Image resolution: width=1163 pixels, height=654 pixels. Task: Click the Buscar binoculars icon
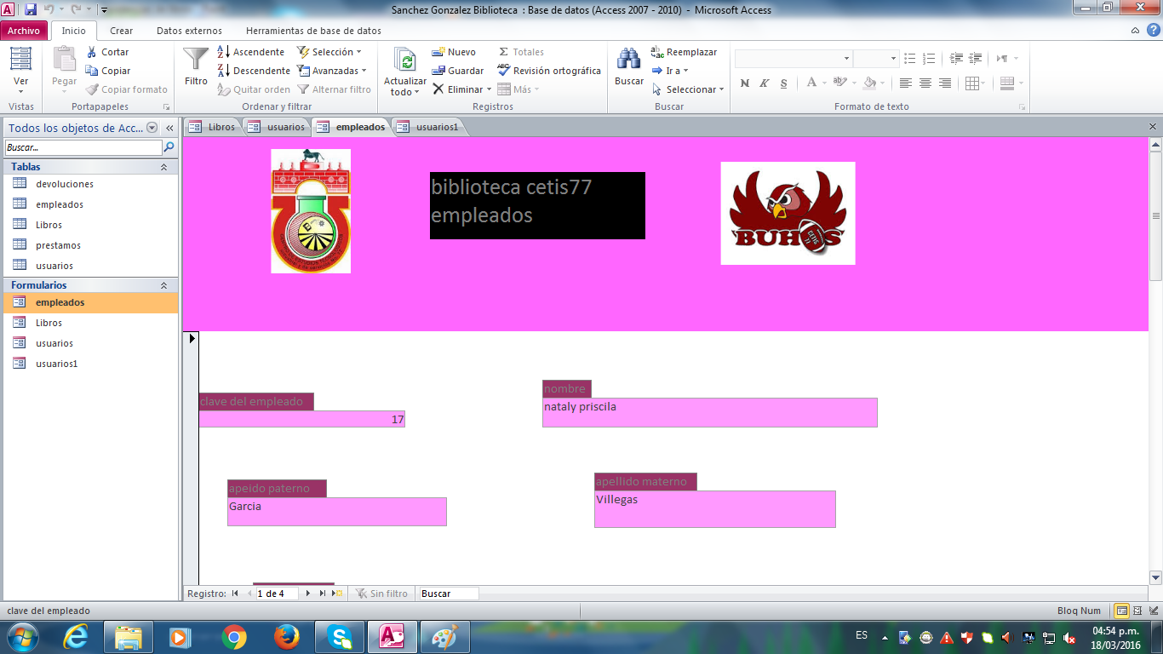coord(628,60)
